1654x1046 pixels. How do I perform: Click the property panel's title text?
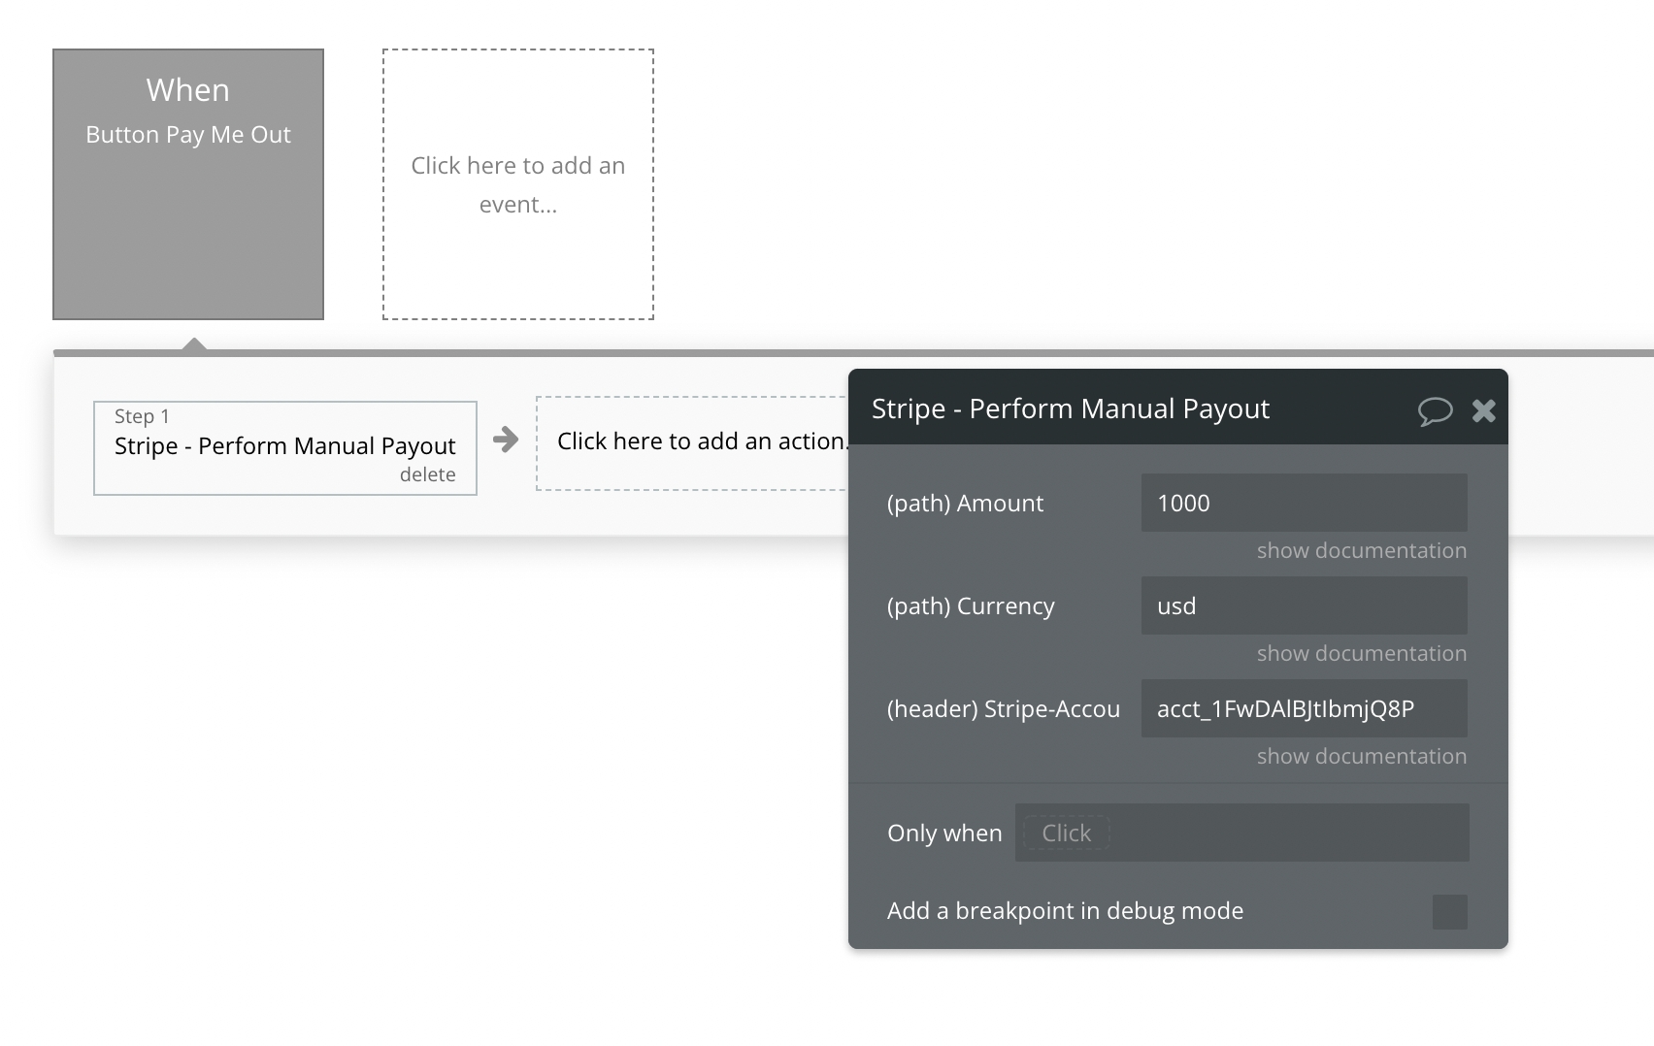click(1070, 409)
